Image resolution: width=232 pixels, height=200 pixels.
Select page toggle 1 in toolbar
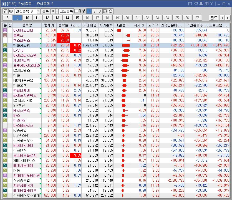click(89, 11)
